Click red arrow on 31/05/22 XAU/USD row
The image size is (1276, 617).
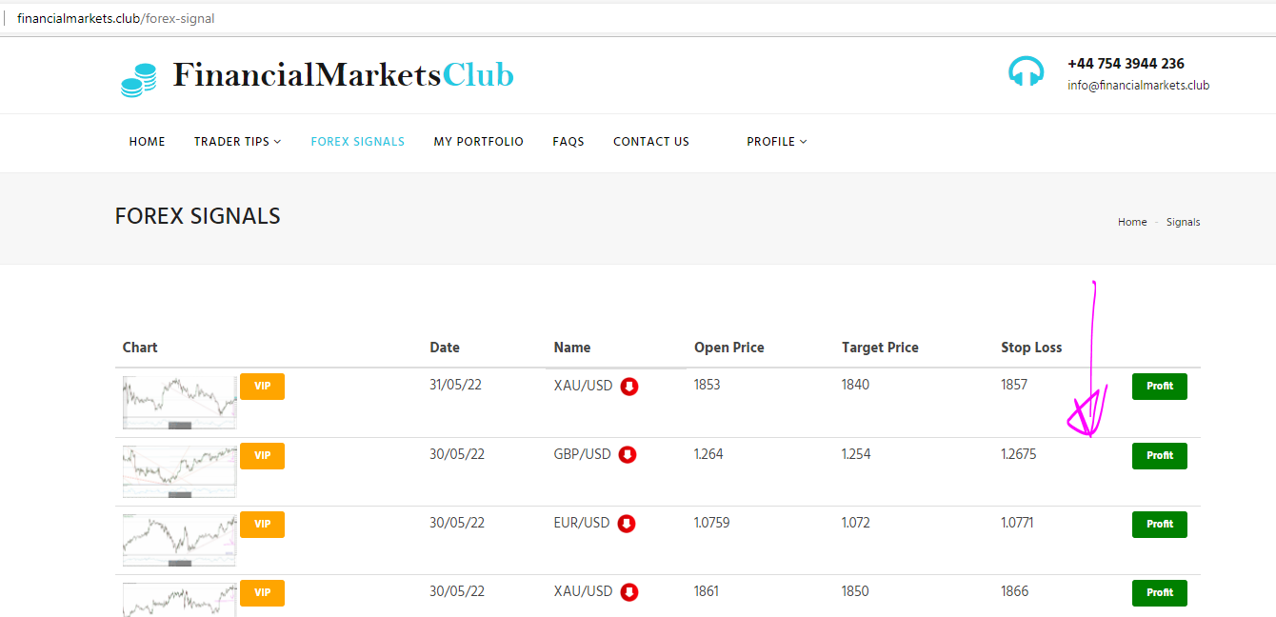pos(629,387)
